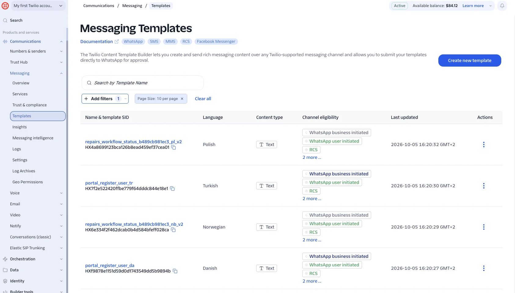Screen dimensions: 515x293
Task: Open the notifications bell
Action: [502, 6]
